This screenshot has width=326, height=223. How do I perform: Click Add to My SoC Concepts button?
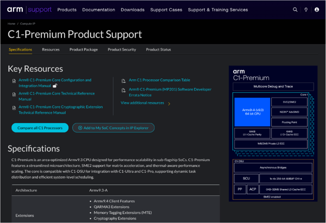113,128
